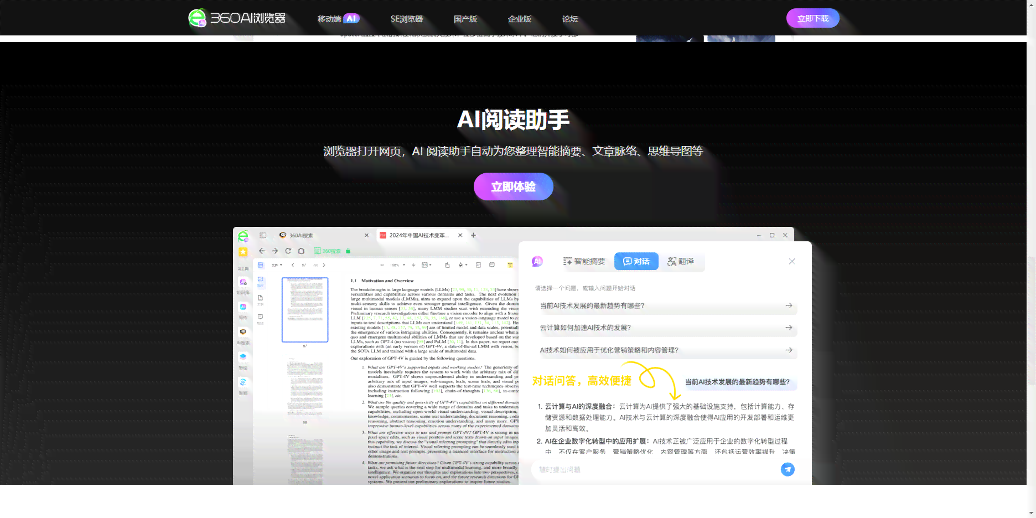Close the 360AI搜索 tab
Viewport: 1036px width, 518px height.
coord(366,235)
